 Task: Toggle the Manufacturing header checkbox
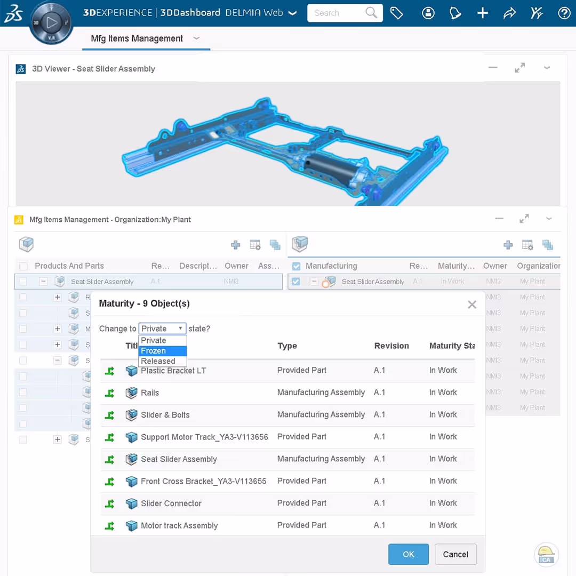point(296,266)
